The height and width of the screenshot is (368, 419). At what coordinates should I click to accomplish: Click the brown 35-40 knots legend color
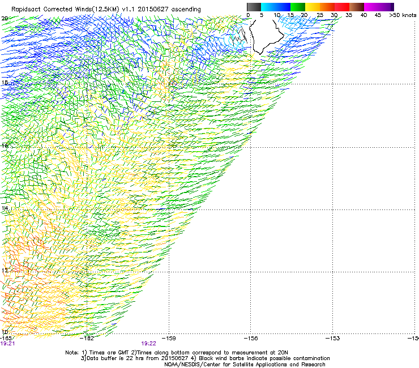point(357,7)
